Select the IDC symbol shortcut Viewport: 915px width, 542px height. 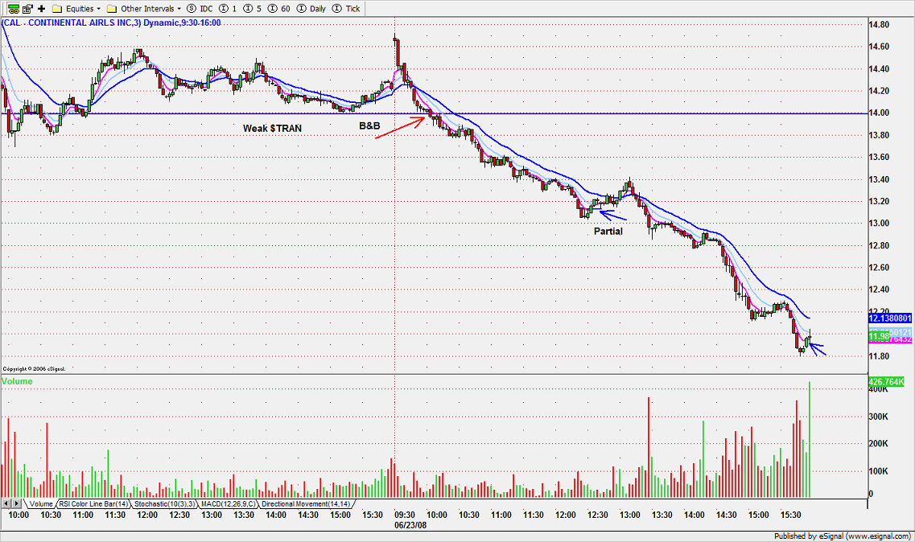[200, 9]
